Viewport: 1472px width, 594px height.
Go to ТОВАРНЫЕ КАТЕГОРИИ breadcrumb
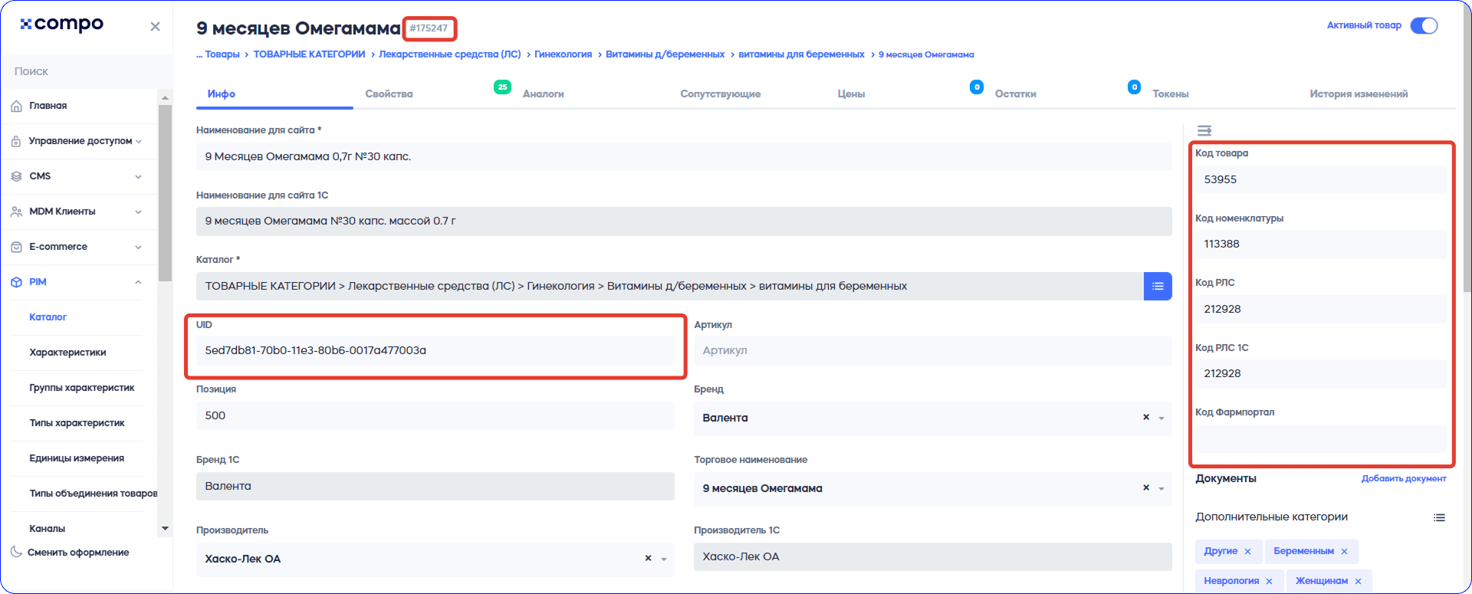[x=309, y=54]
